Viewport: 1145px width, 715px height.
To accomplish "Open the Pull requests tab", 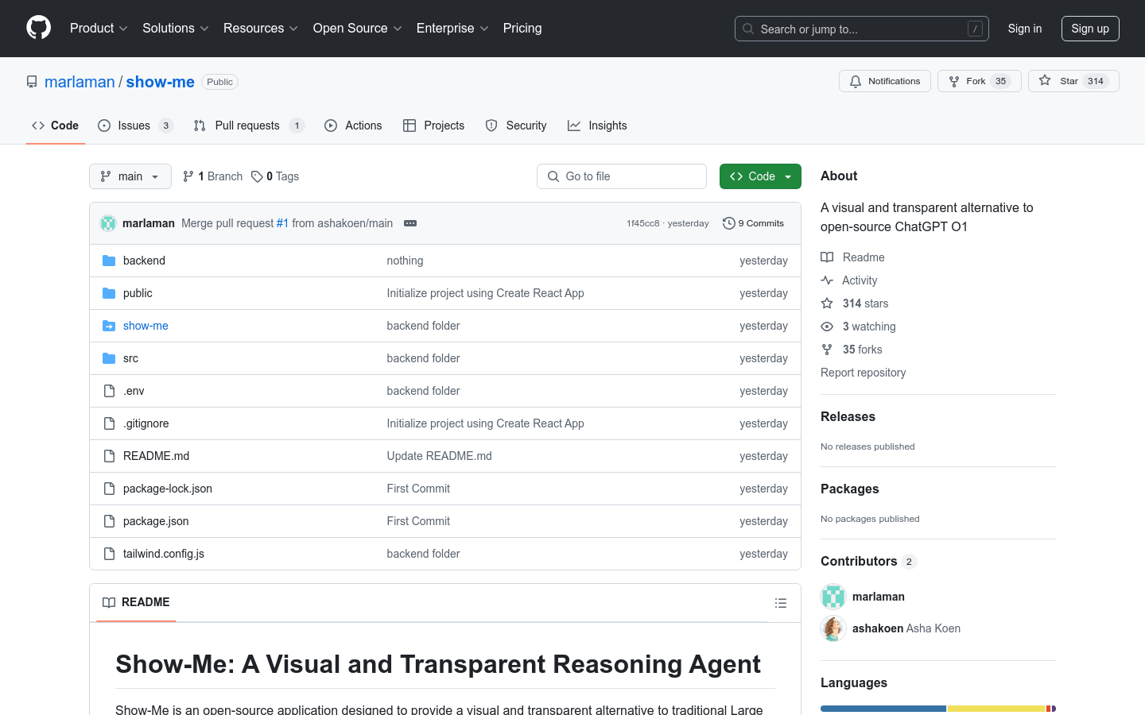I will [246, 126].
